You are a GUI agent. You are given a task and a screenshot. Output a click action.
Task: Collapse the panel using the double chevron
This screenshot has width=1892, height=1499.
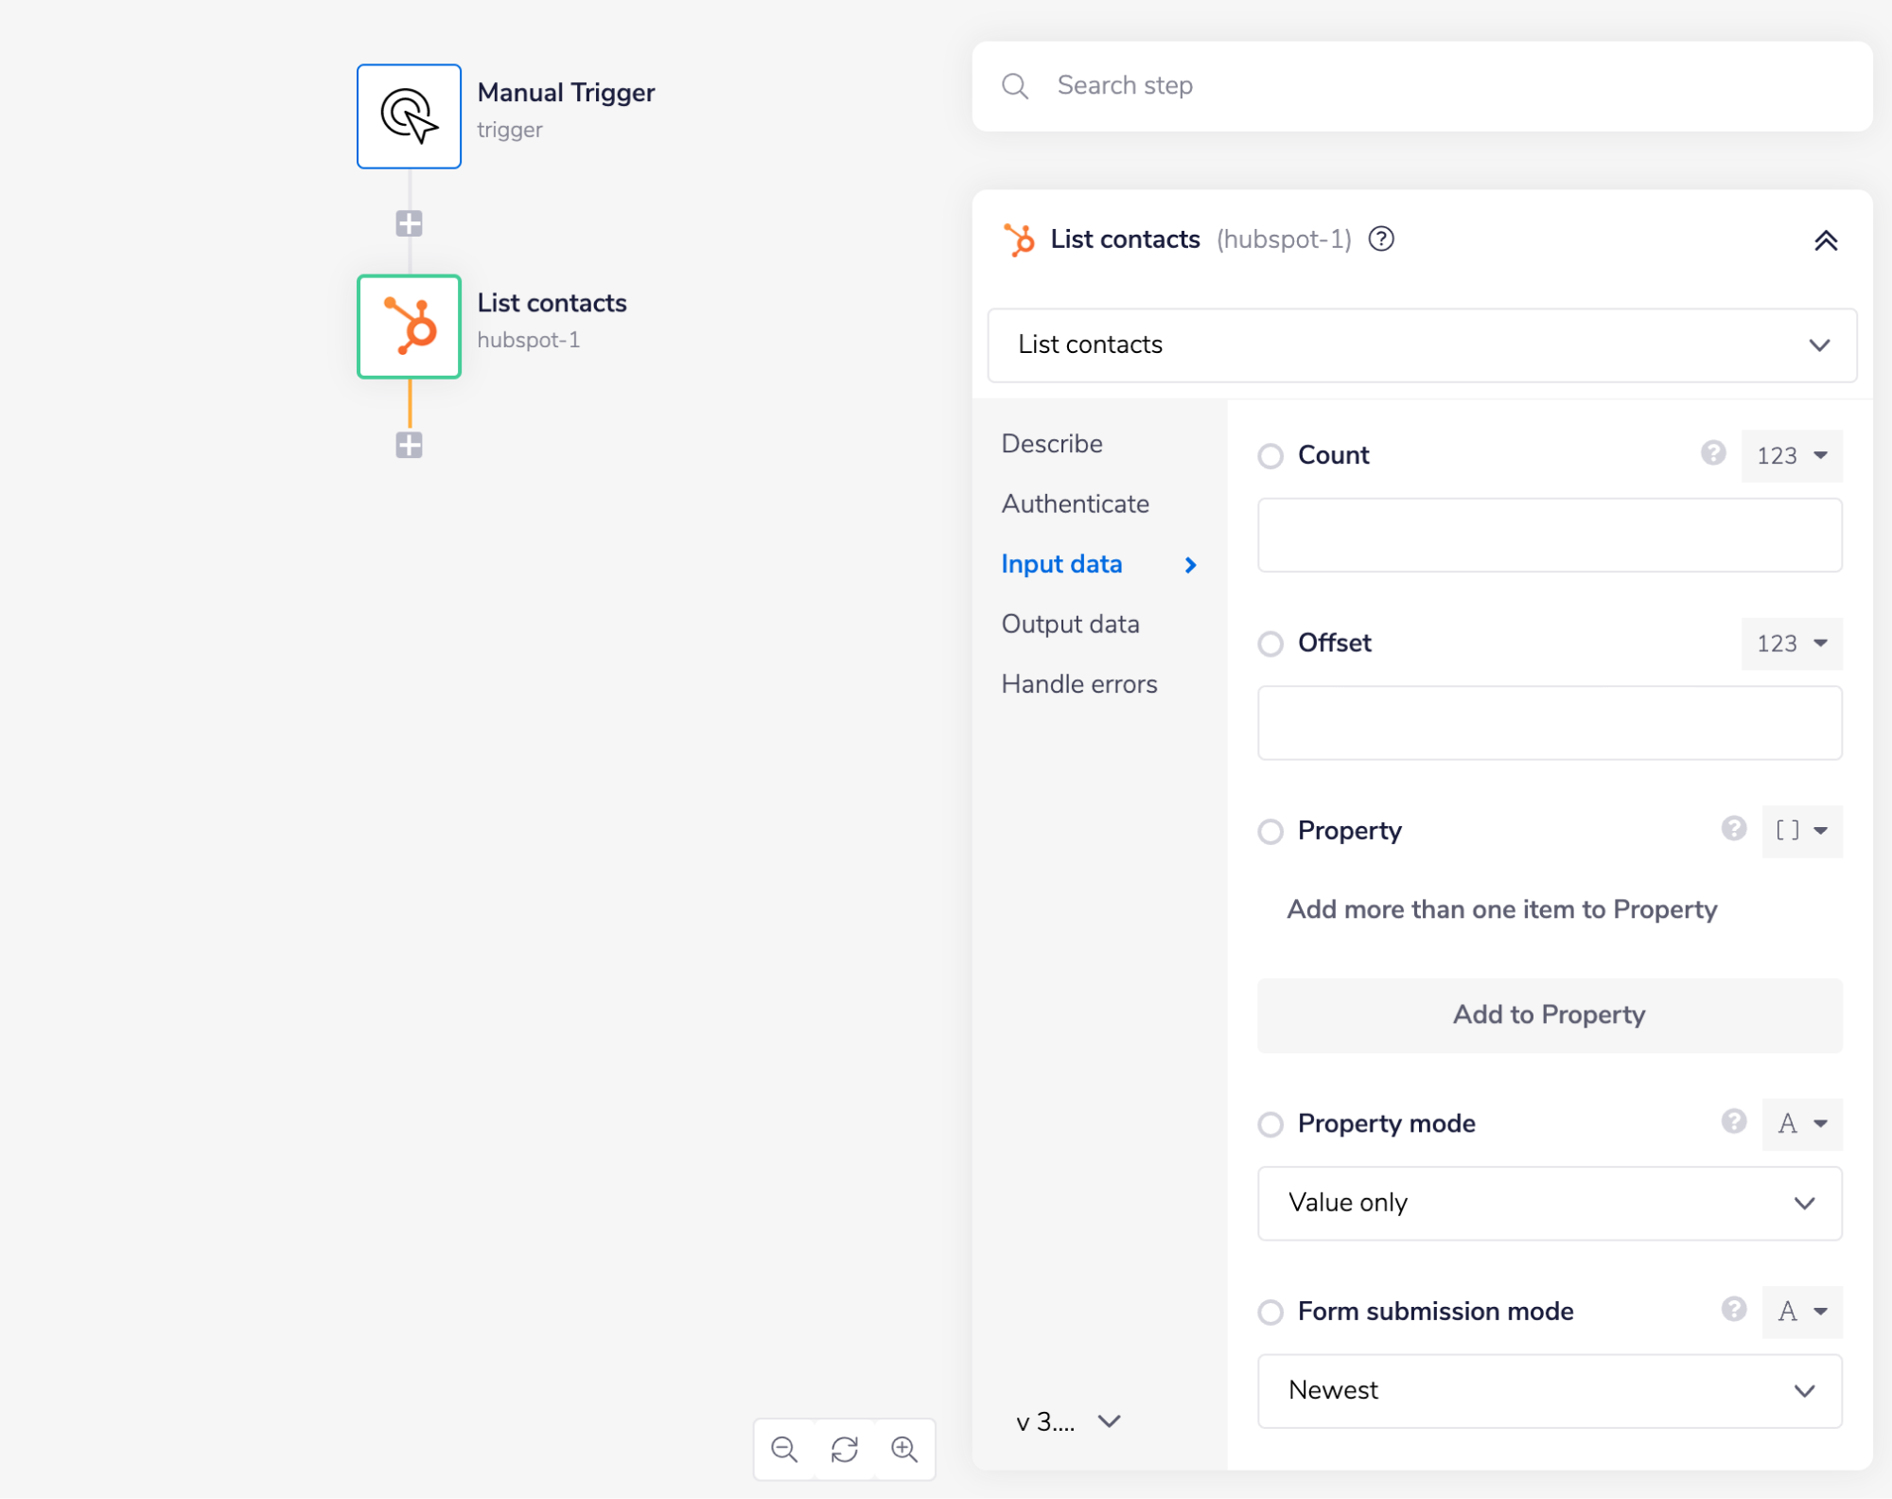click(1827, 240)
